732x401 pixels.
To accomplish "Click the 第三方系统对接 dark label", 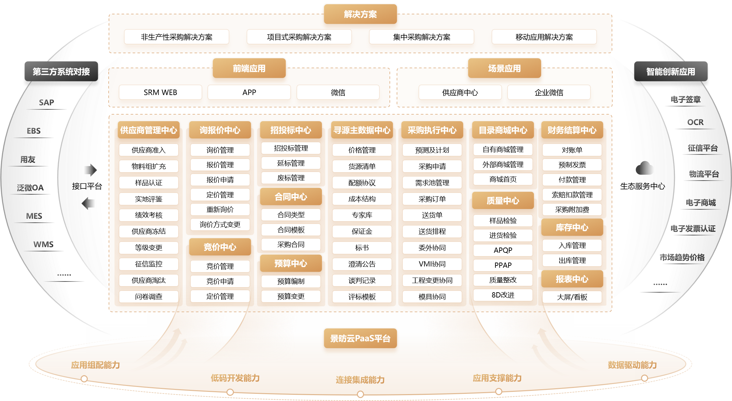I will pos(61,71).
